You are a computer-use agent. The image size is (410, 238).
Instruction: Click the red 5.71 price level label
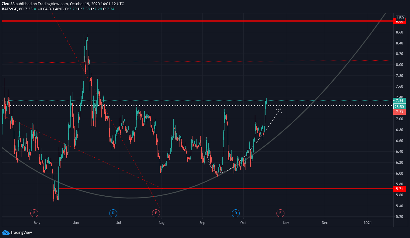399,189
